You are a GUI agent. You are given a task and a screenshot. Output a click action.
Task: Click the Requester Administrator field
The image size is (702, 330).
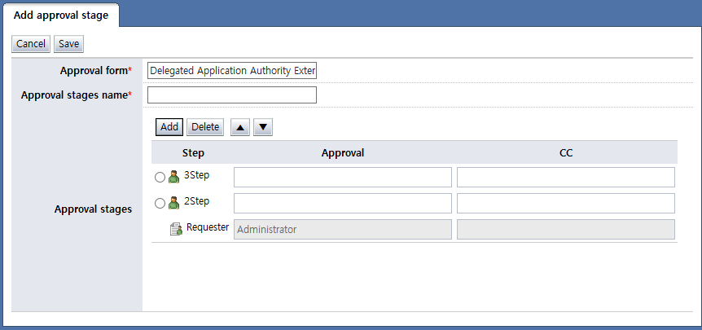pyautogui.click(x=342, y=230)
